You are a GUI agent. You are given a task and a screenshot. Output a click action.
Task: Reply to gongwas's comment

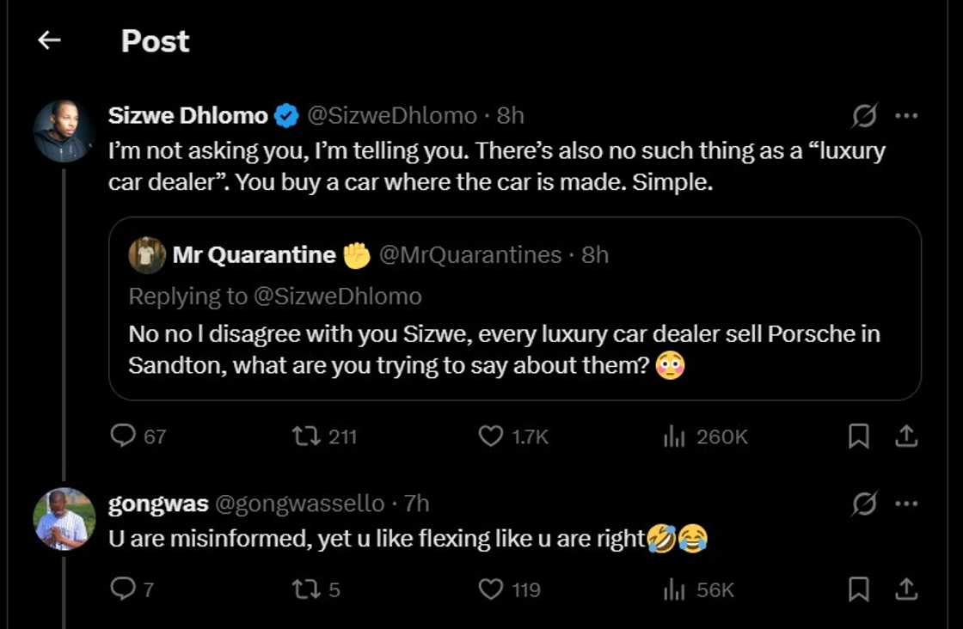click(123, 589)
